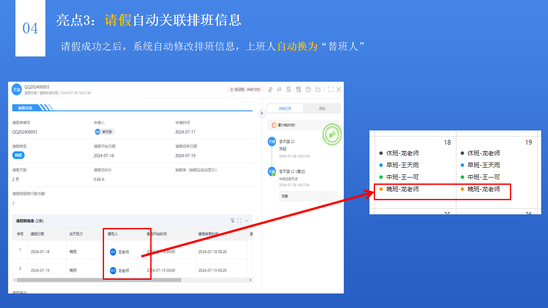Open the calendar icon in the header toolbar
548x308 pixels.
(308, 89)
